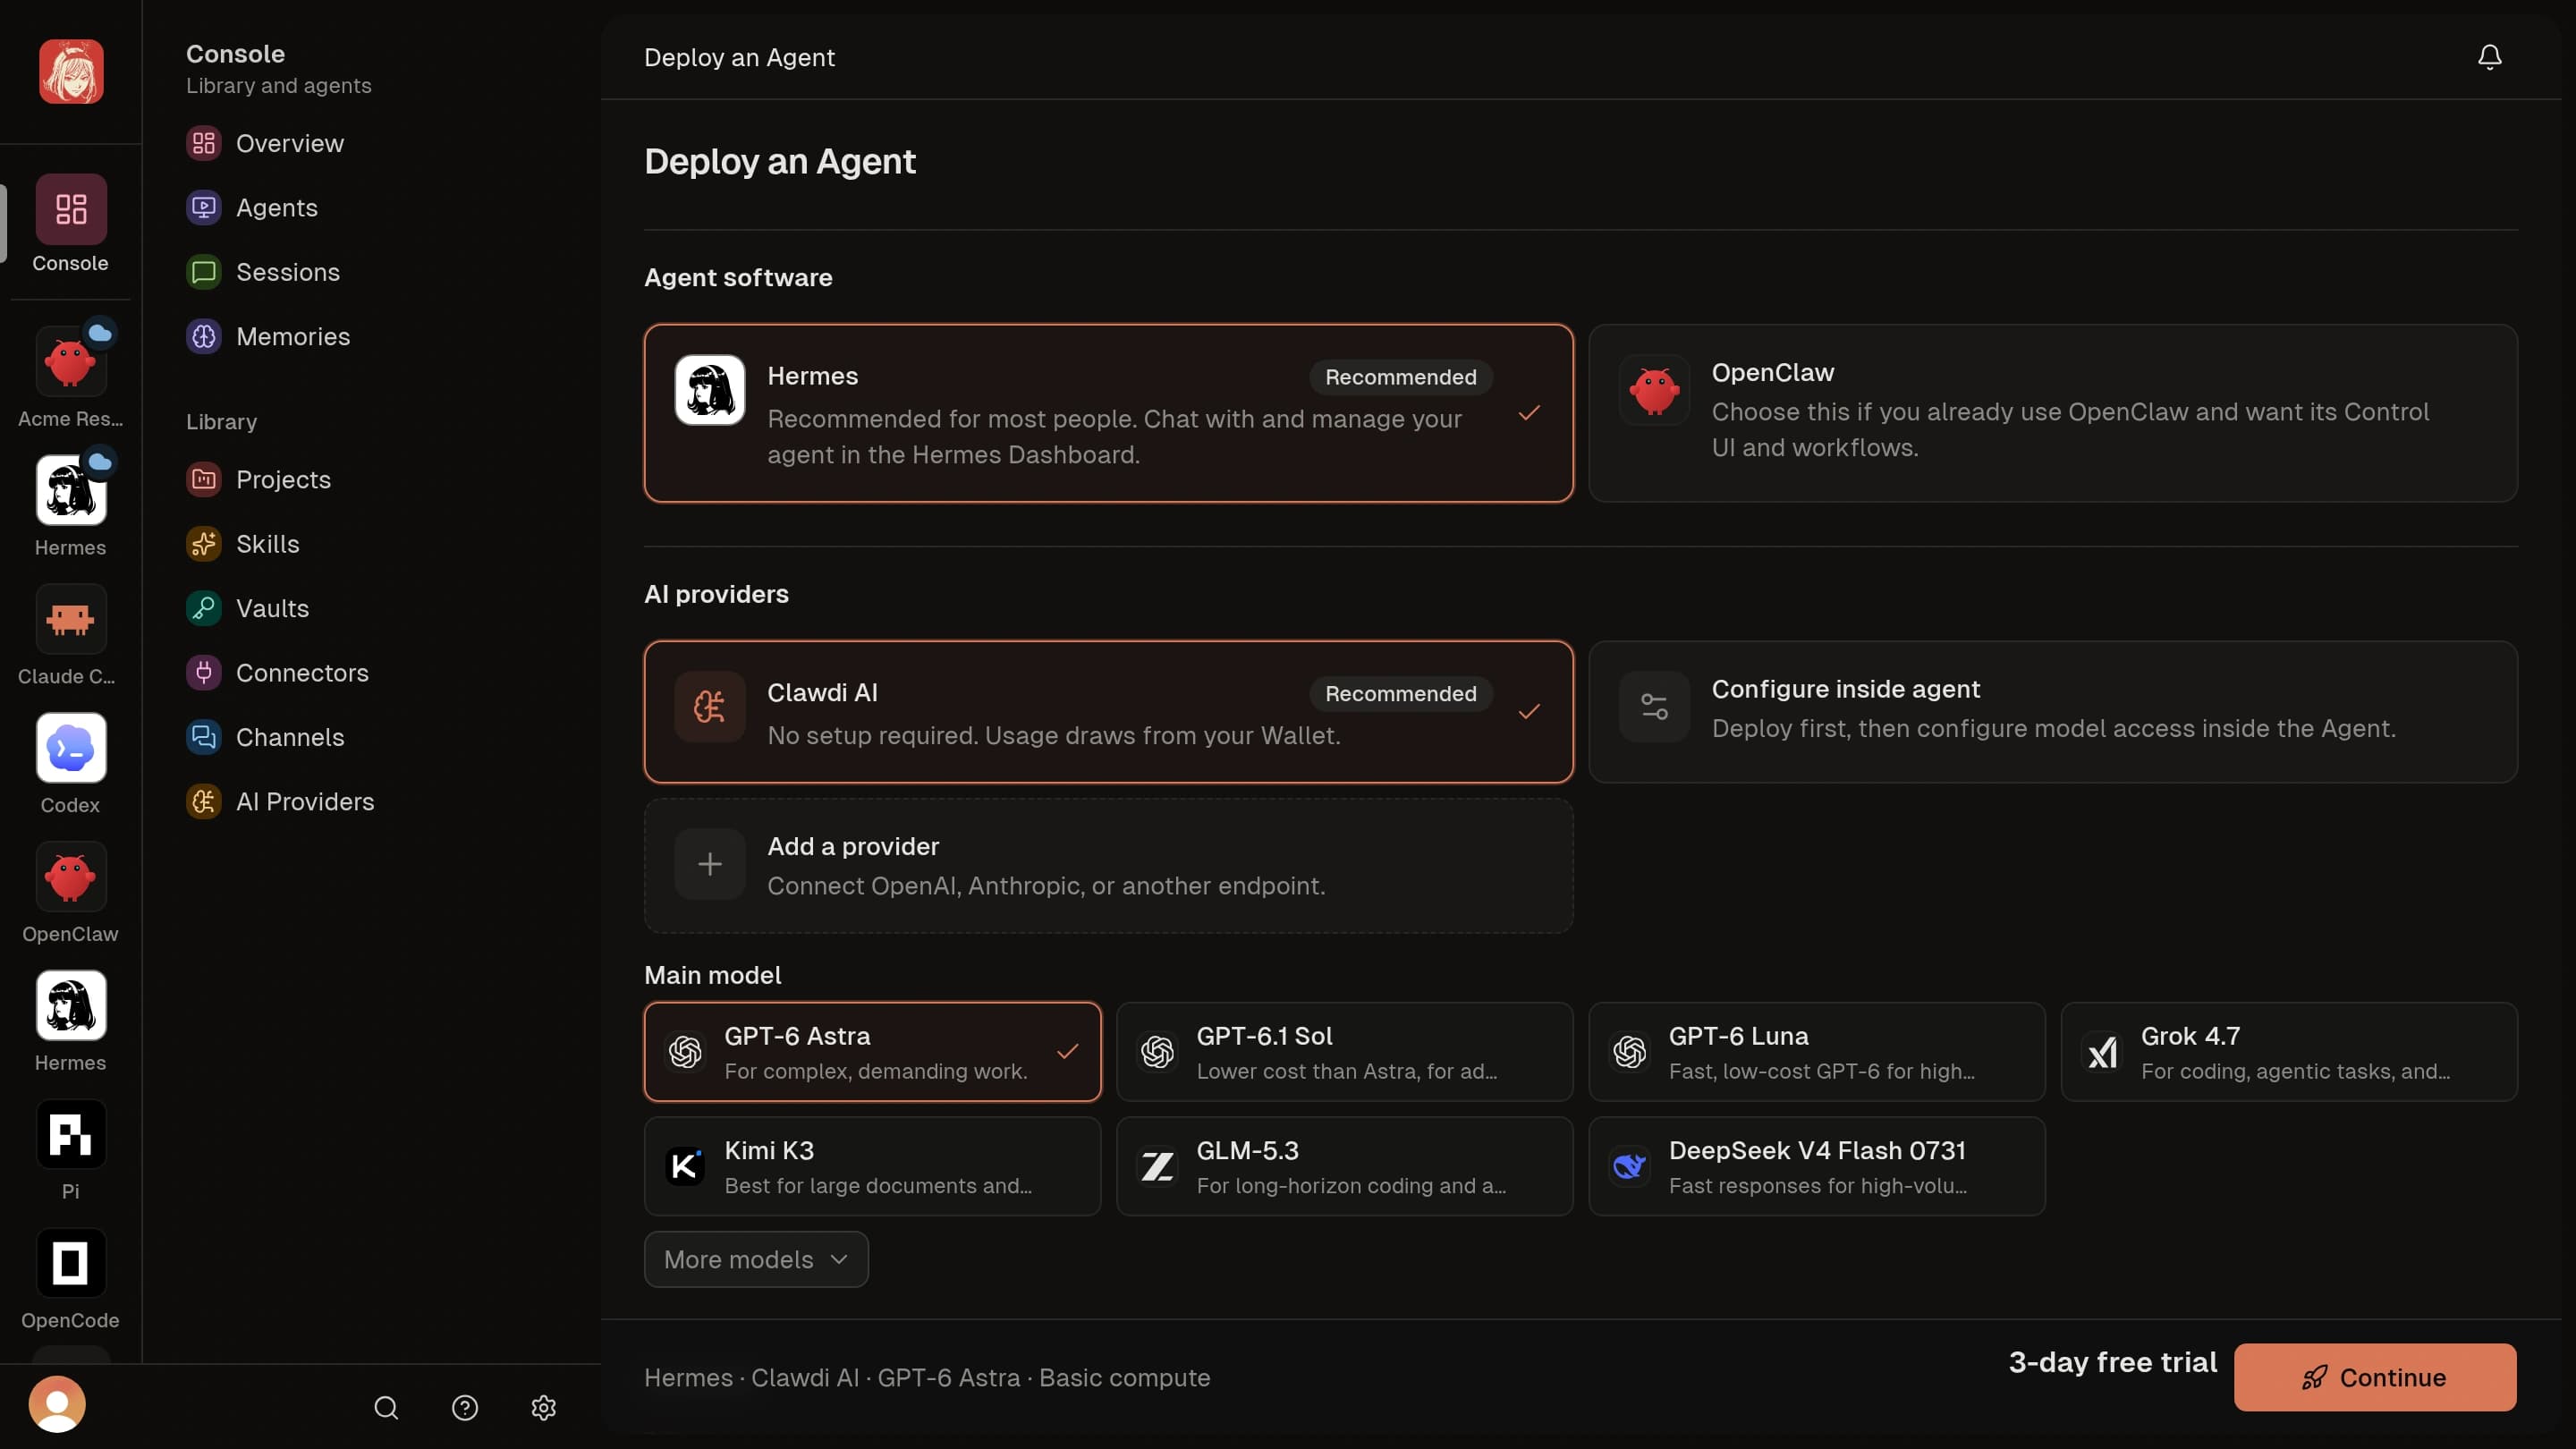The width and height of the screenshot is (2576, 1449).
Task: Open Projects in the Library section
Action: 283,479
